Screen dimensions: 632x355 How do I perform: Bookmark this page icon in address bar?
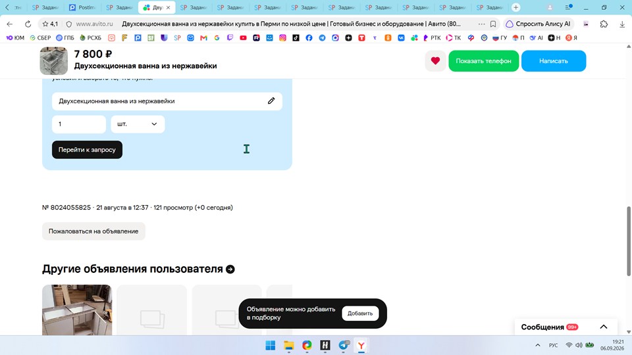493,24
